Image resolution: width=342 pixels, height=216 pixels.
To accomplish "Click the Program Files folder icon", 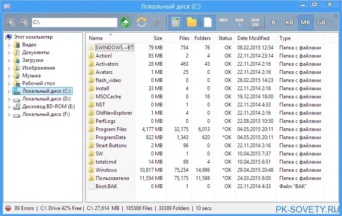I will click(91, 129).
